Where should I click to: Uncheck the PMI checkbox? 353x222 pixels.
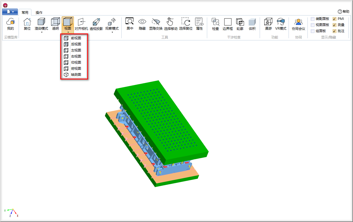coord(334,19)
